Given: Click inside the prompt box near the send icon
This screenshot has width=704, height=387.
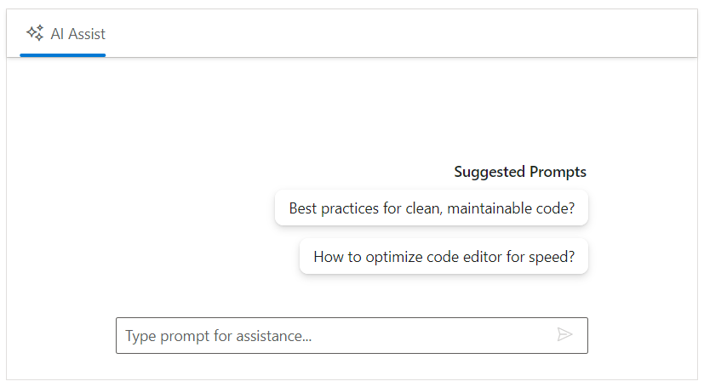Looking at the screenshot, I should 528,335.
